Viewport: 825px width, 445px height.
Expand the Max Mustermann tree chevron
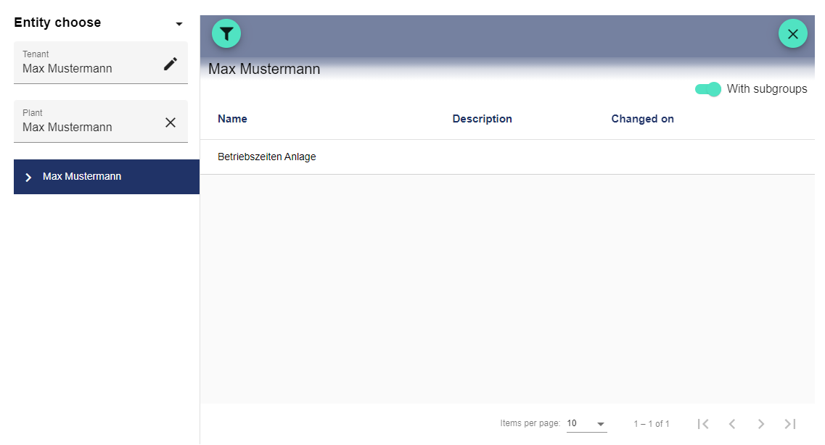click(28, 177)
